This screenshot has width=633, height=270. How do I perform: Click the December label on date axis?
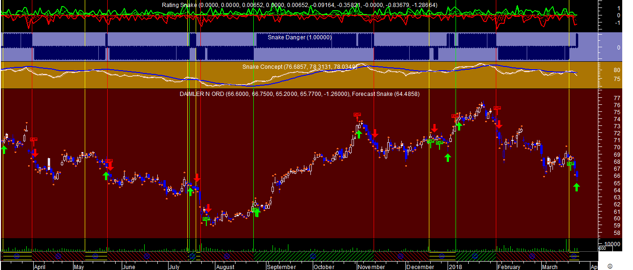tap(420, 267)
